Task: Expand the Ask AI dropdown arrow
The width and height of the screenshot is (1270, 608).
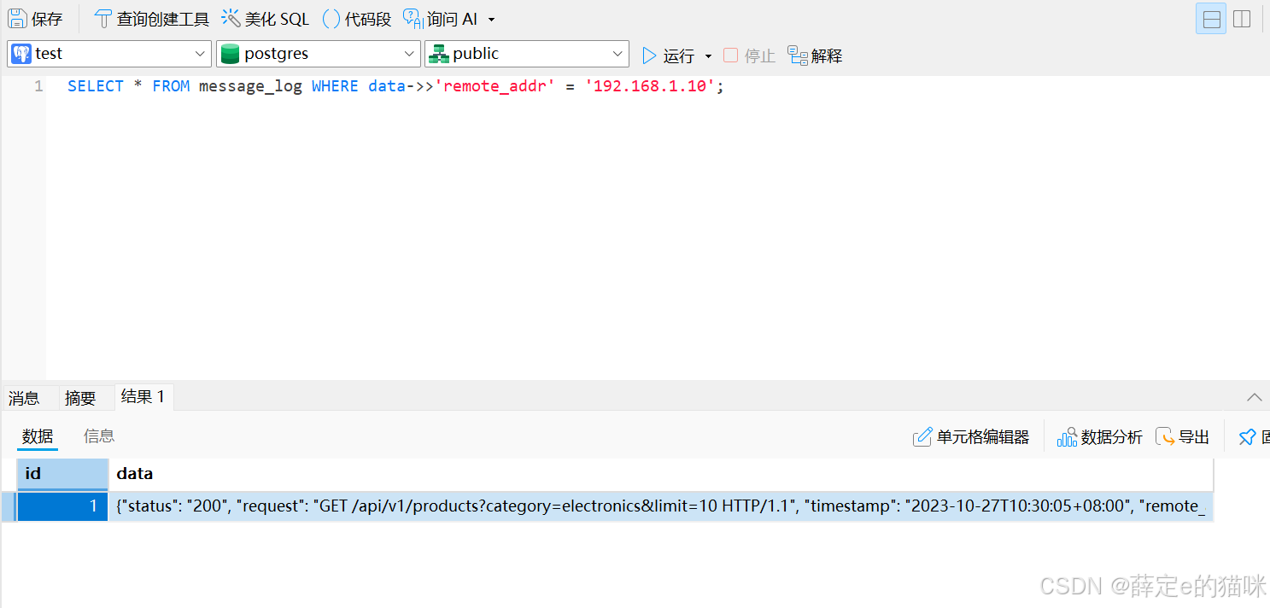Action: [x=491, y=20]
